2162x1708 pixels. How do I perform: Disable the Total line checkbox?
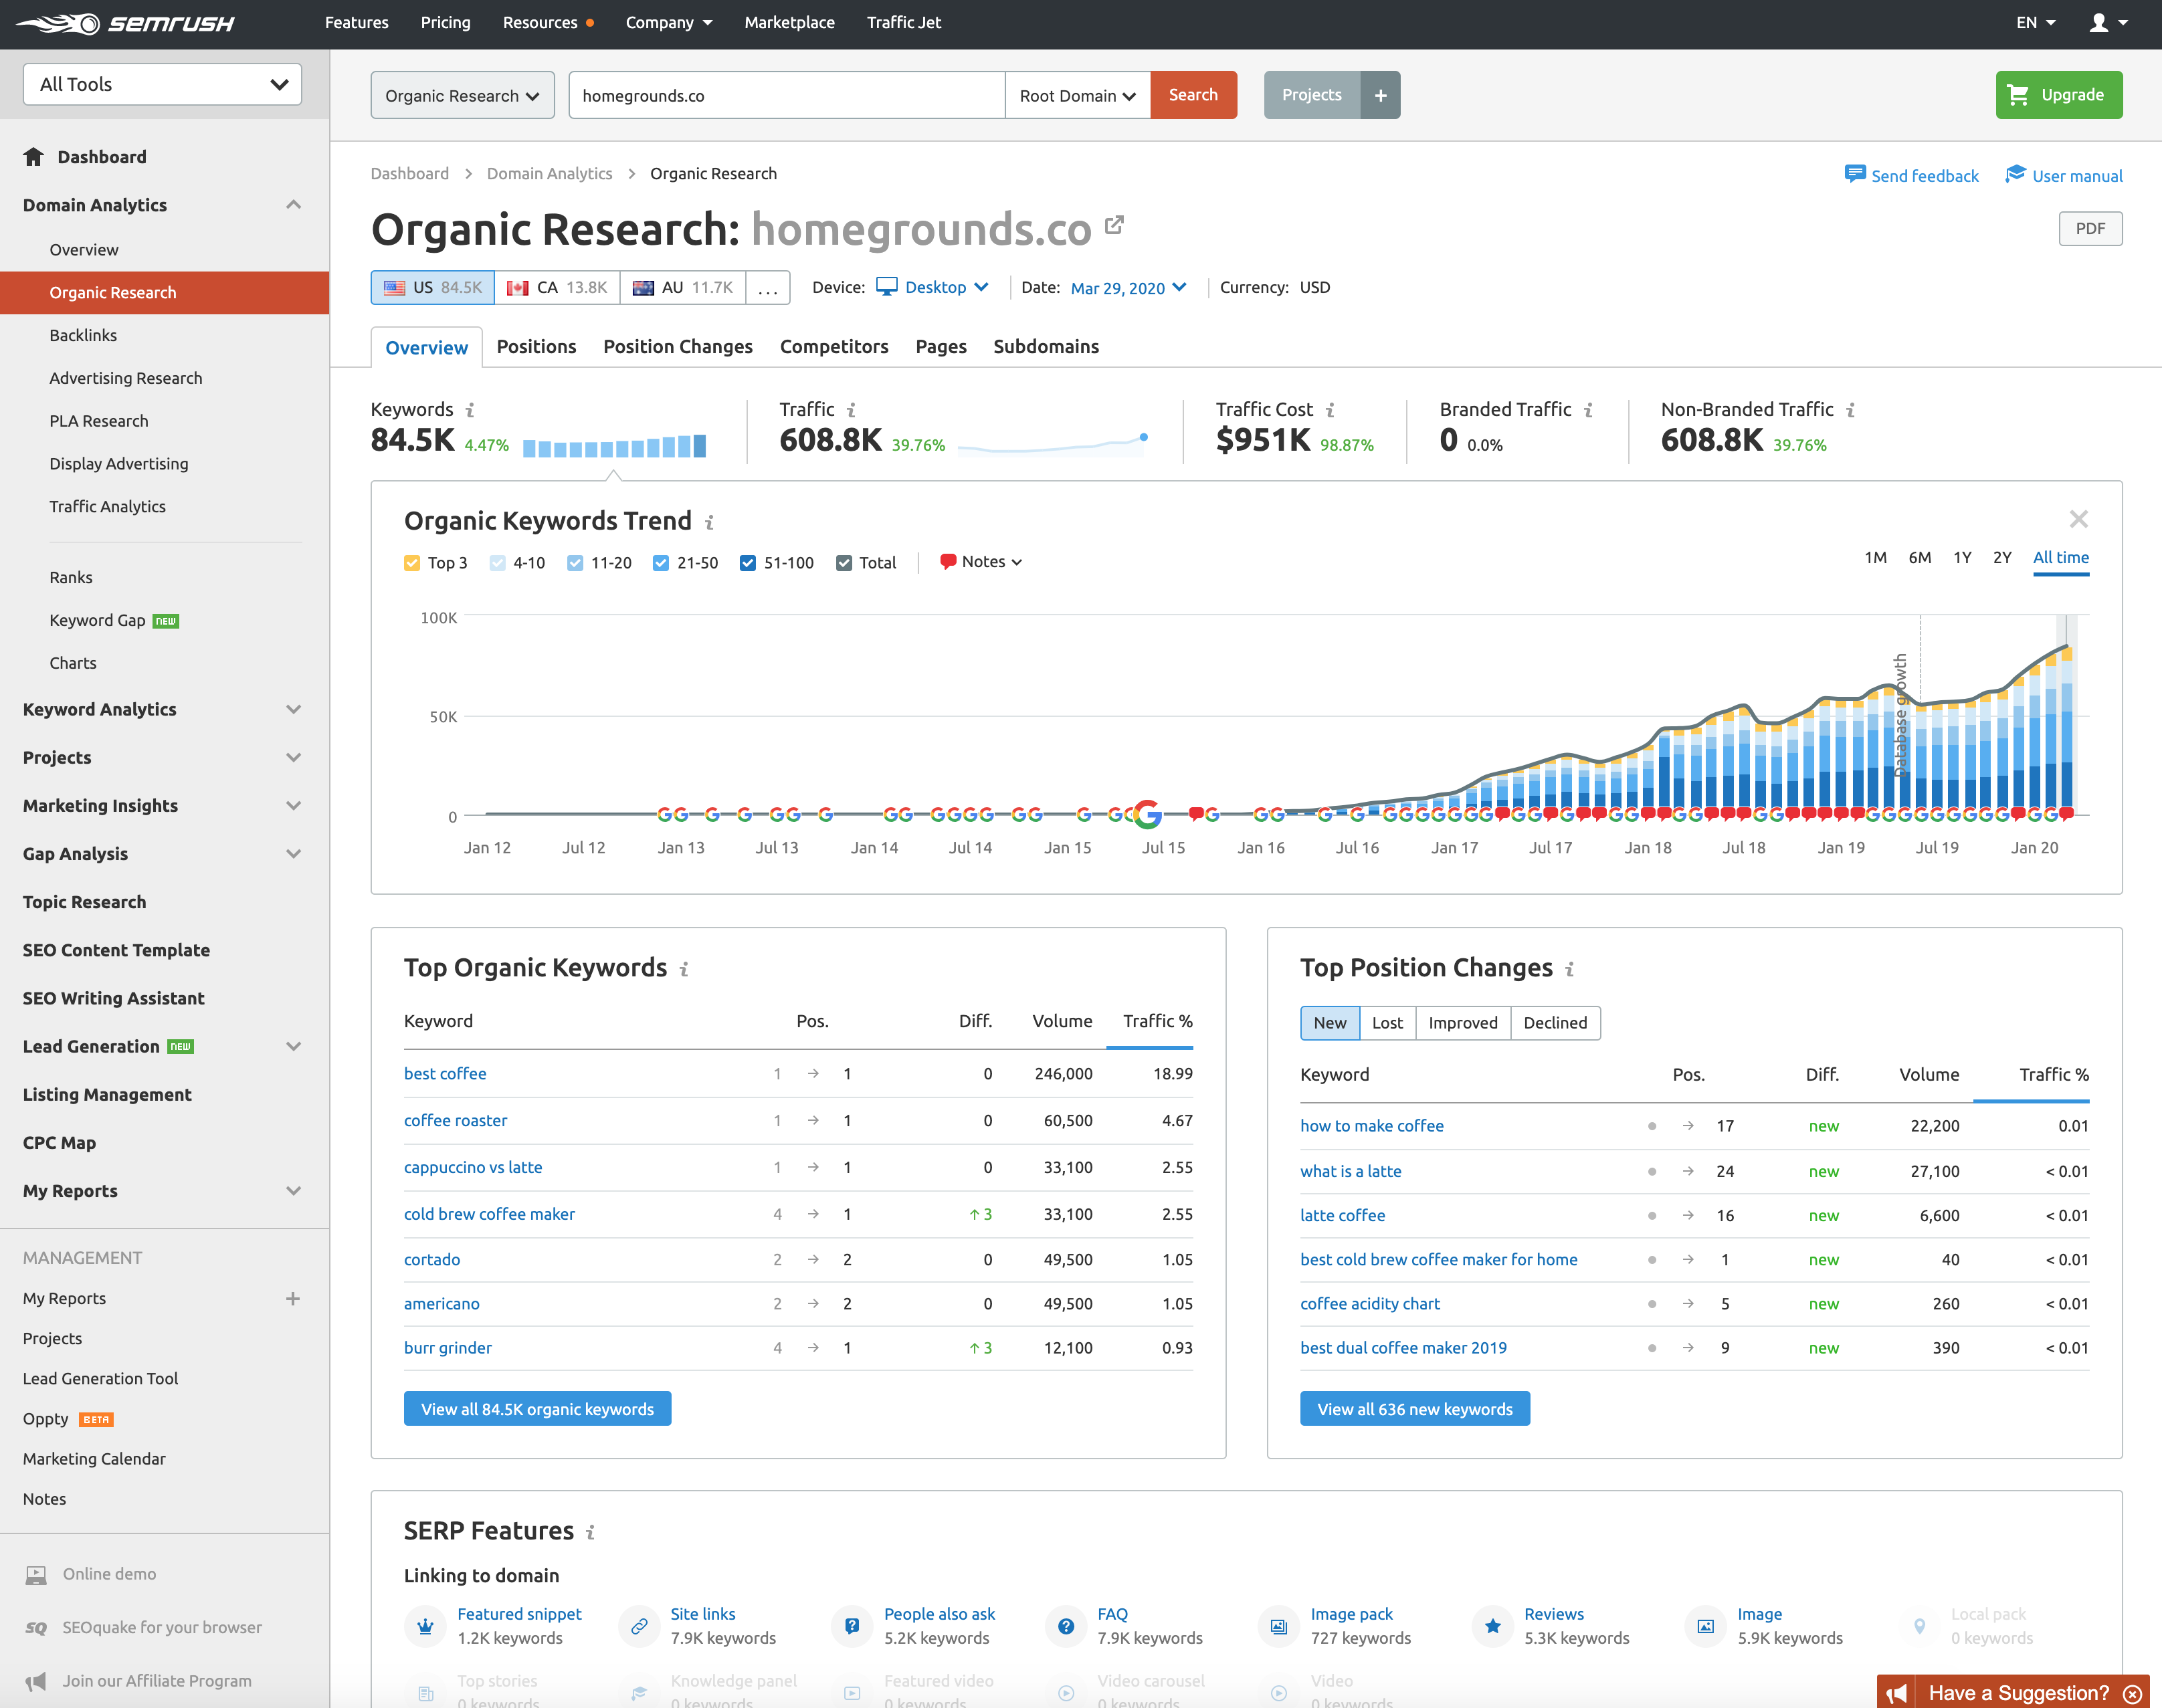pyautogui.click(x=844, y=563)
